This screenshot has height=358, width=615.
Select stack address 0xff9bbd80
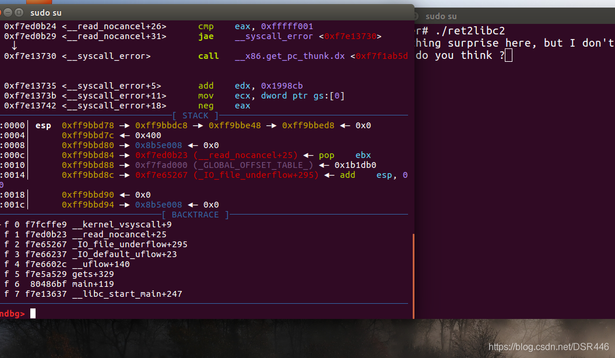click(88, 146)
